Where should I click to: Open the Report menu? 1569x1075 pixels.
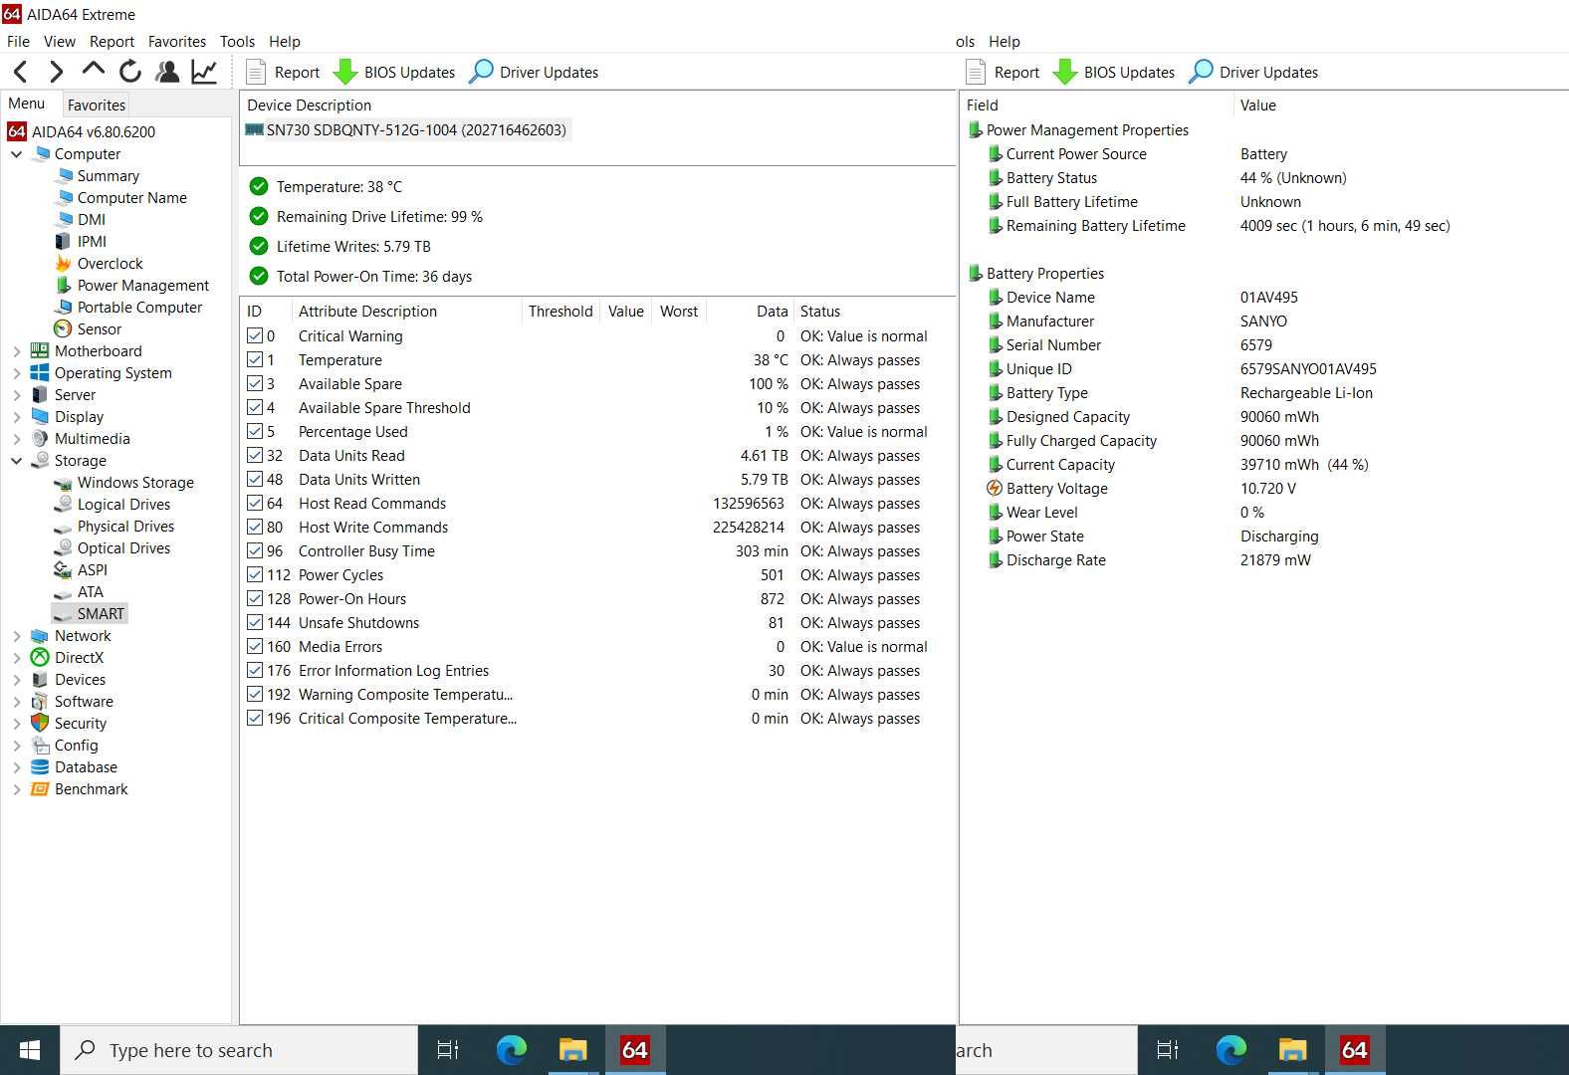point(112,41)
